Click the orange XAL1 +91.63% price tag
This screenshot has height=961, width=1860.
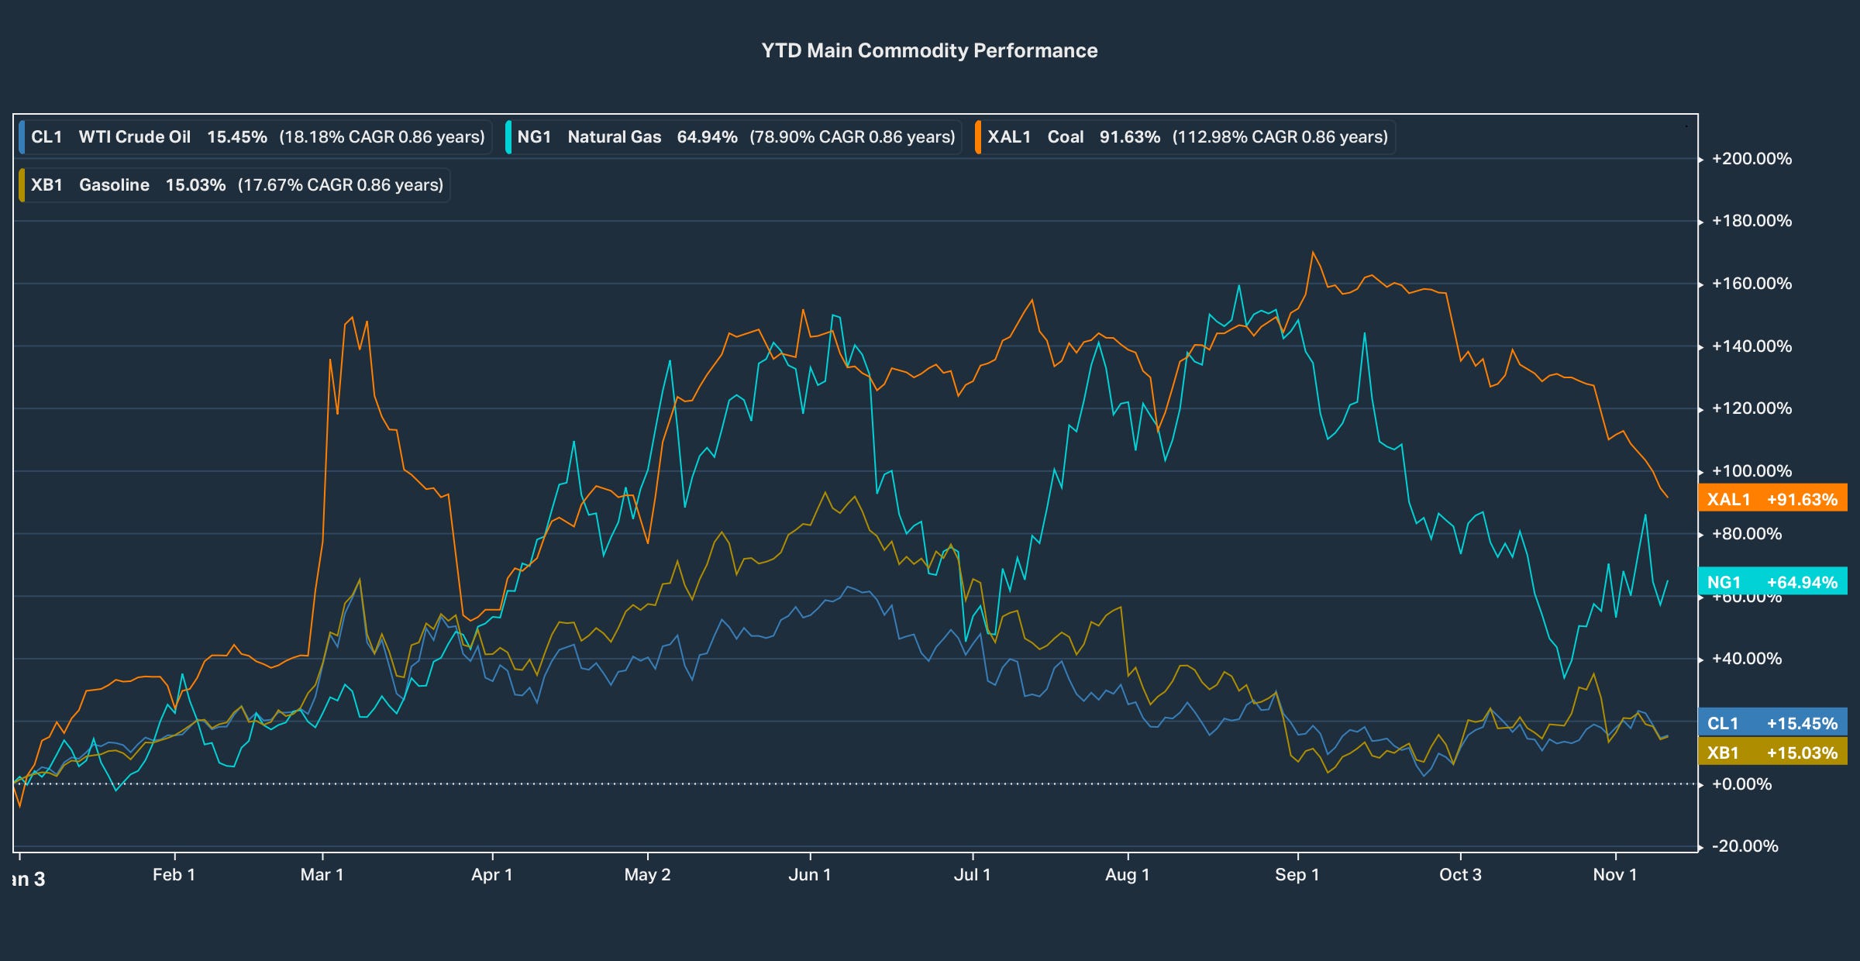point(1772,498)
